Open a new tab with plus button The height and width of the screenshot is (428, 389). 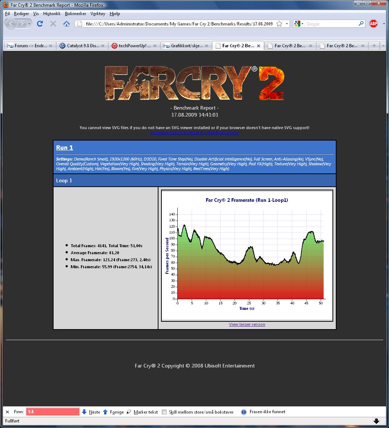[374, 46]
